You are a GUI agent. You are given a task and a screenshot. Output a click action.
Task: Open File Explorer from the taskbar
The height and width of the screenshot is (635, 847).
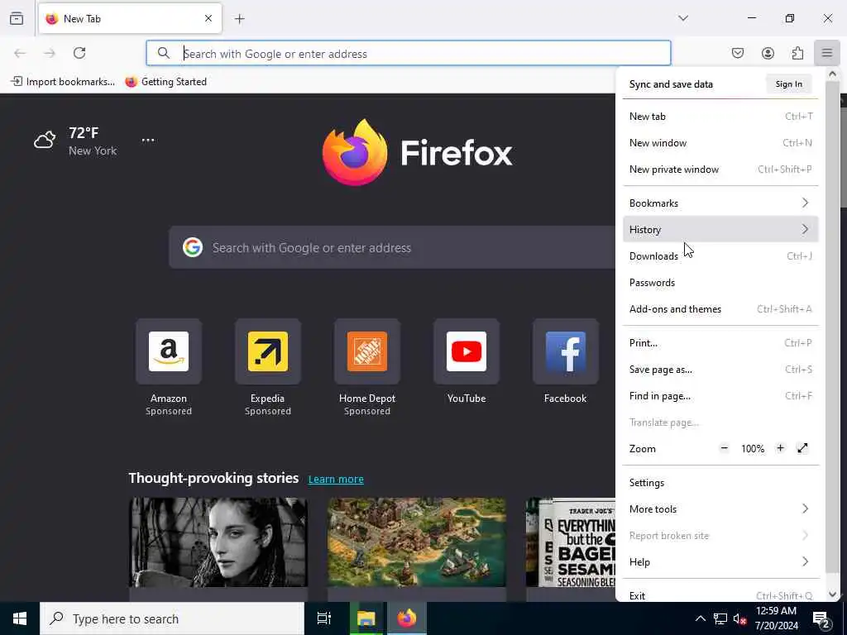[366, 618]
